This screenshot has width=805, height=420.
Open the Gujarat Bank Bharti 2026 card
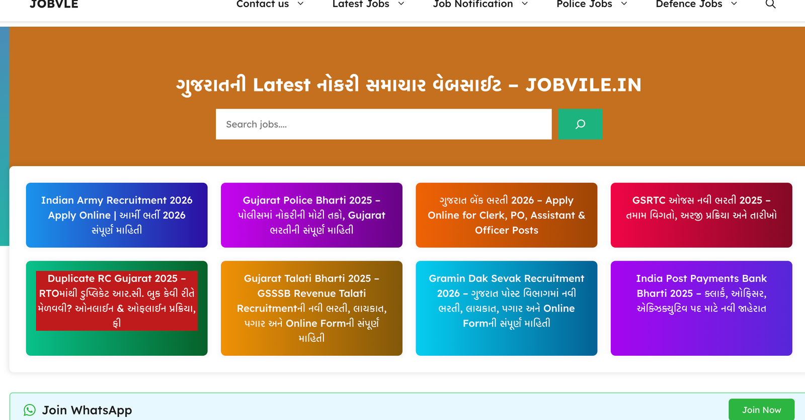506,215
